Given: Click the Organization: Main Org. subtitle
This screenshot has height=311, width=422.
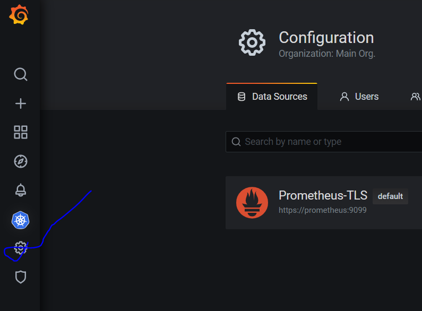Looking at the screenshot, I should (x=327, y=54).
